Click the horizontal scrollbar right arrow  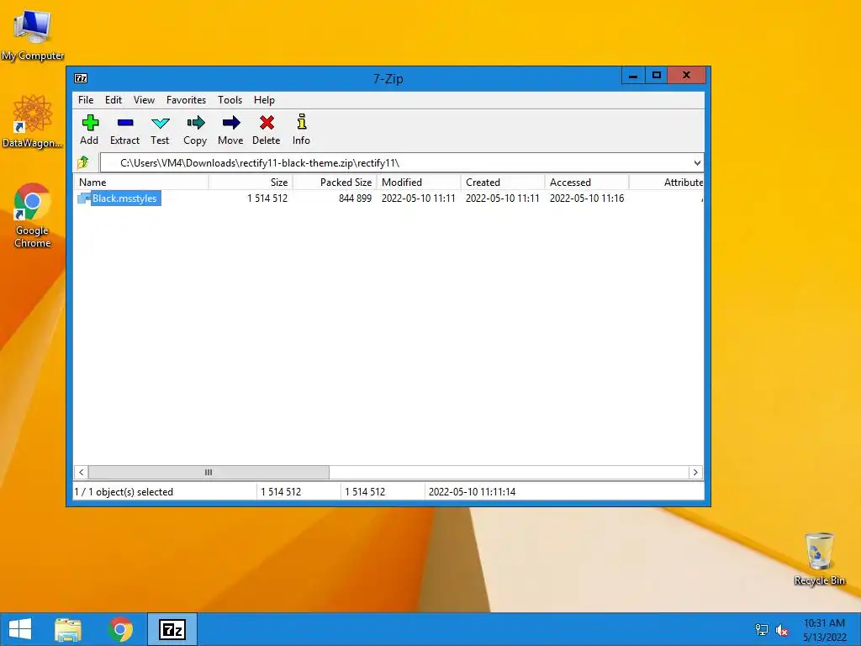click(x=695, y=473)
